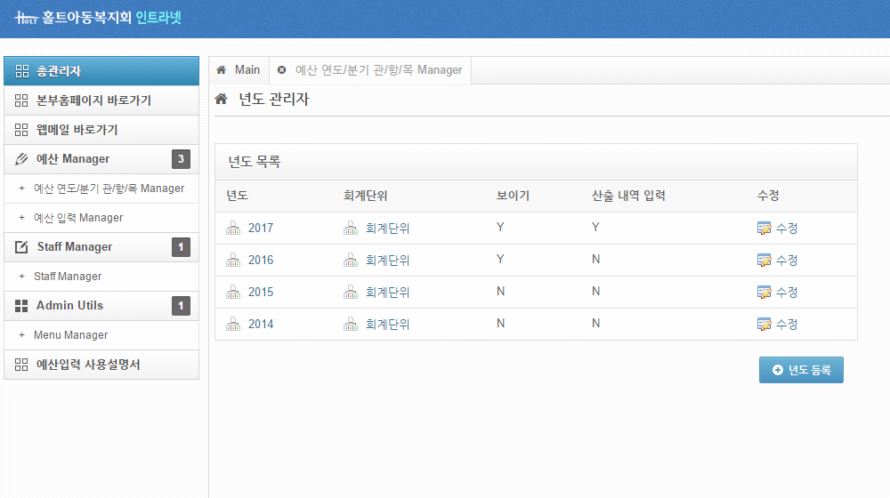Open the 예산입력 사용설명서 menu item

[x=88, y=365]
